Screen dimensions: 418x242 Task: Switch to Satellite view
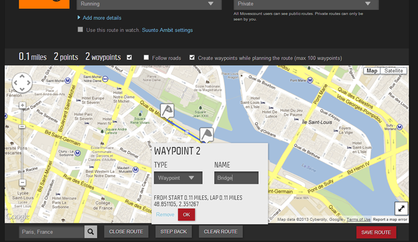click(394, 71)
